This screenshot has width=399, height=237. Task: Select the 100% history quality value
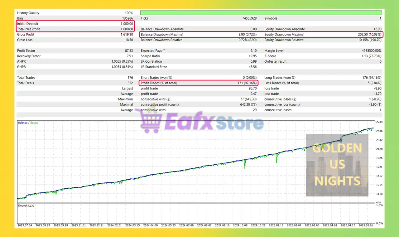click(129, 13)
